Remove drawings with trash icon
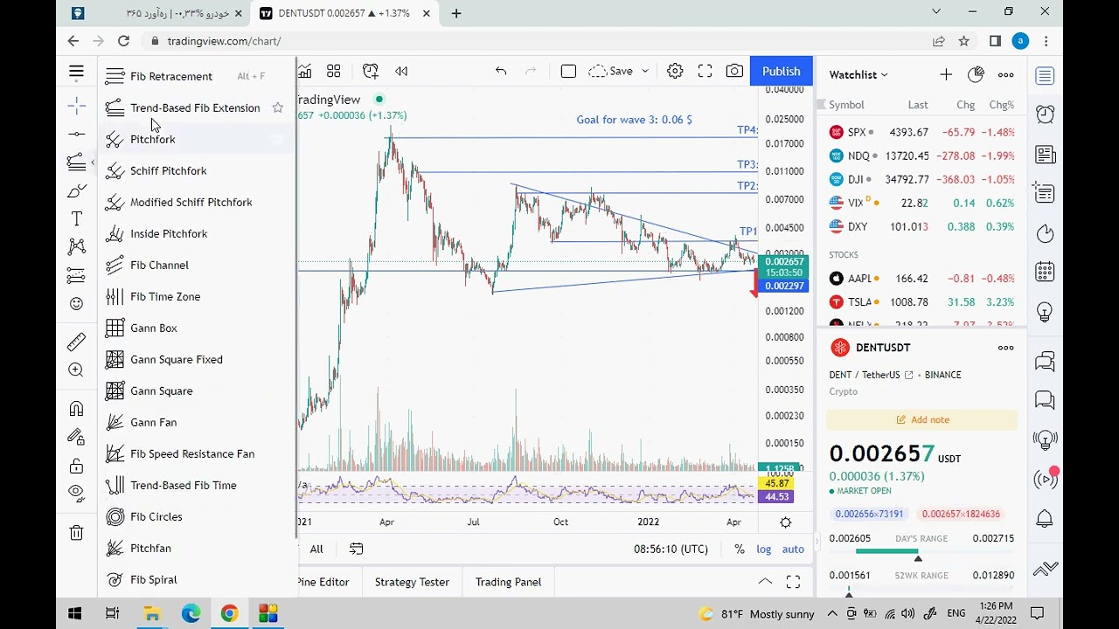Viewport: 1119px width, 629px height. tap(76, 532)
